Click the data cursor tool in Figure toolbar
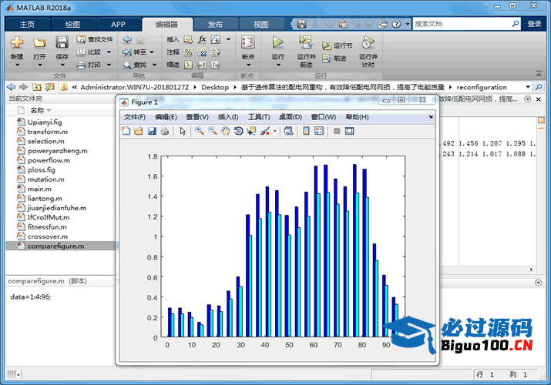Screen dimensions: 551x385 pos(251,132)
